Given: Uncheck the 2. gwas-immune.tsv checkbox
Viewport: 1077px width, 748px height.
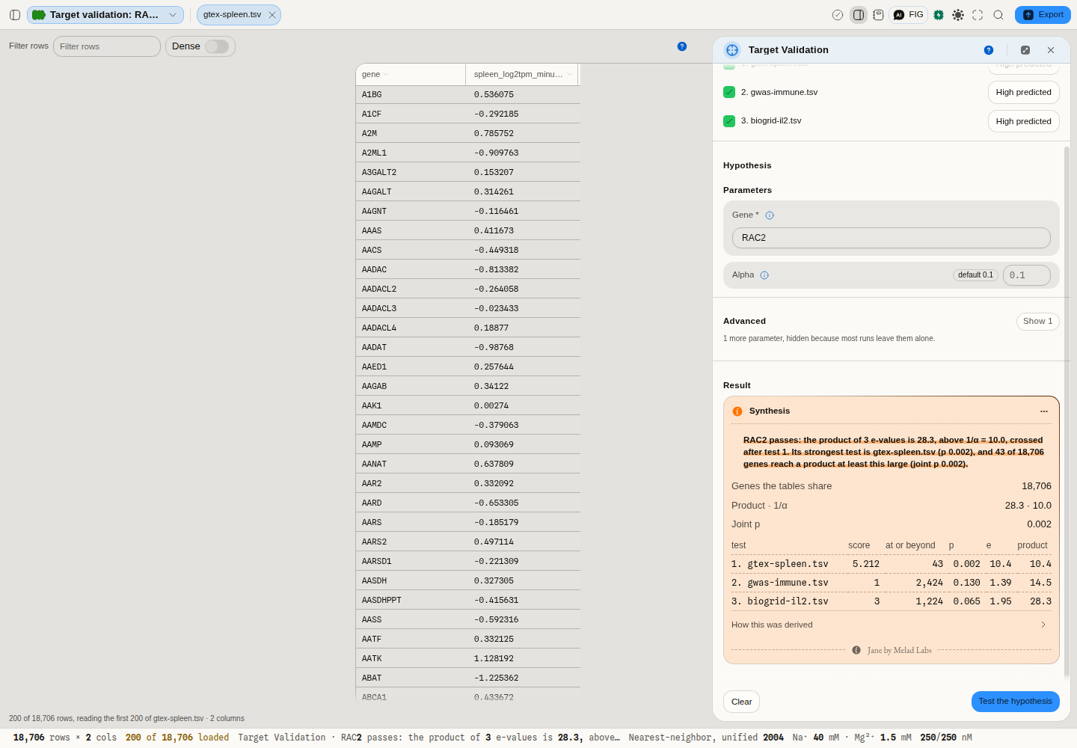Looking at the screenshot, I should (x=729, y=92).
